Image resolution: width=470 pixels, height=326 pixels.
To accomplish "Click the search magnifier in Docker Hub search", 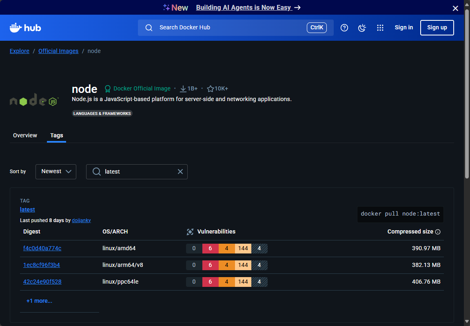I will [149, 28].
